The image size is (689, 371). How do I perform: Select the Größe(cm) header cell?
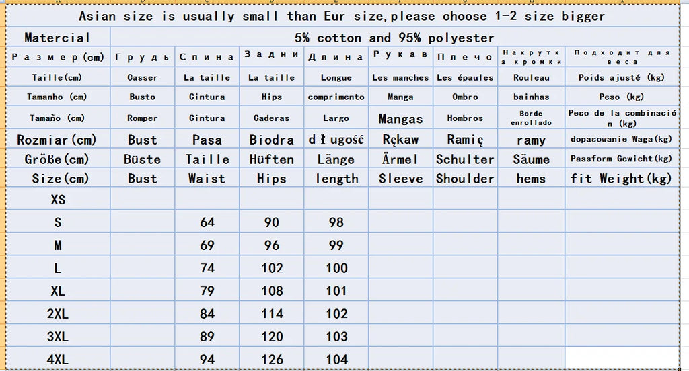click(57, 159)
